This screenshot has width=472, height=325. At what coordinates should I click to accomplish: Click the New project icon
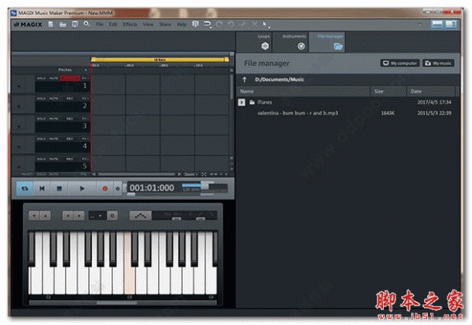(51, 24)
